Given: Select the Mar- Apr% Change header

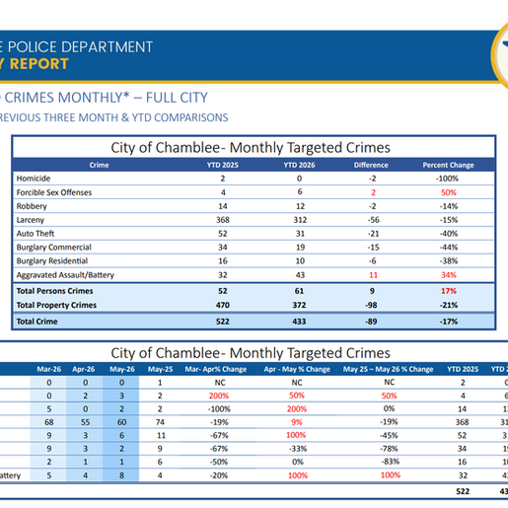Looking at the screenshot, I should tap(216, 369).
